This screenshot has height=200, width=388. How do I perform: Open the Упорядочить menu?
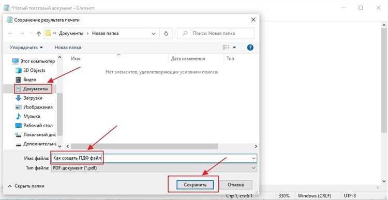click(26, 48)
